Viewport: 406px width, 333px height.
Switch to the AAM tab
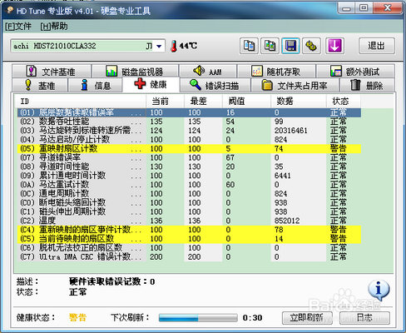click(x=208, y=72)
